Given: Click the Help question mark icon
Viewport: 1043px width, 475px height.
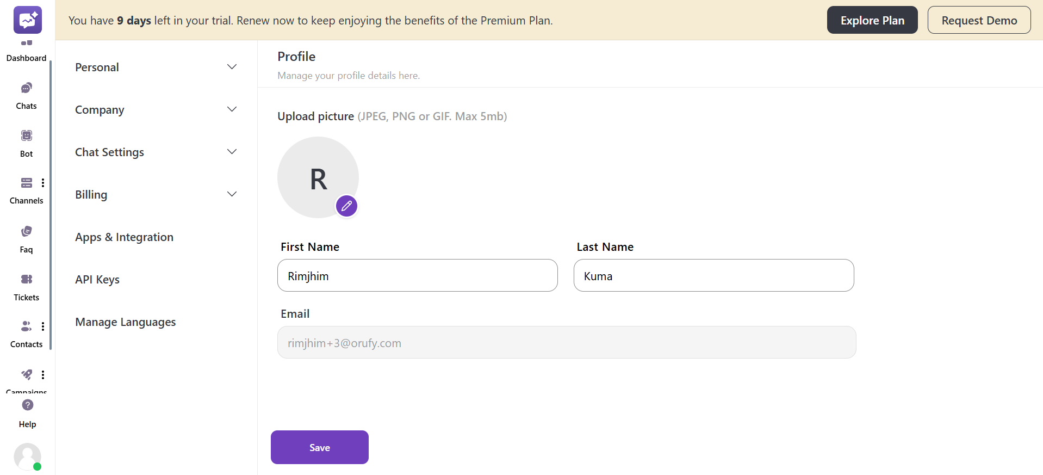Looking at the screenshot, I should coord(27,405).
